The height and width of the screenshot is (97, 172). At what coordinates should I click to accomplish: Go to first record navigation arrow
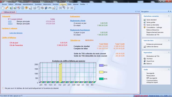[60, 8]
